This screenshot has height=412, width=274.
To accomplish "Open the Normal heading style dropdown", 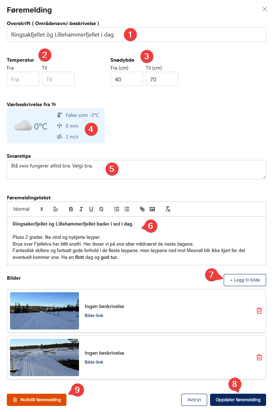I will (x=28, y=209).
